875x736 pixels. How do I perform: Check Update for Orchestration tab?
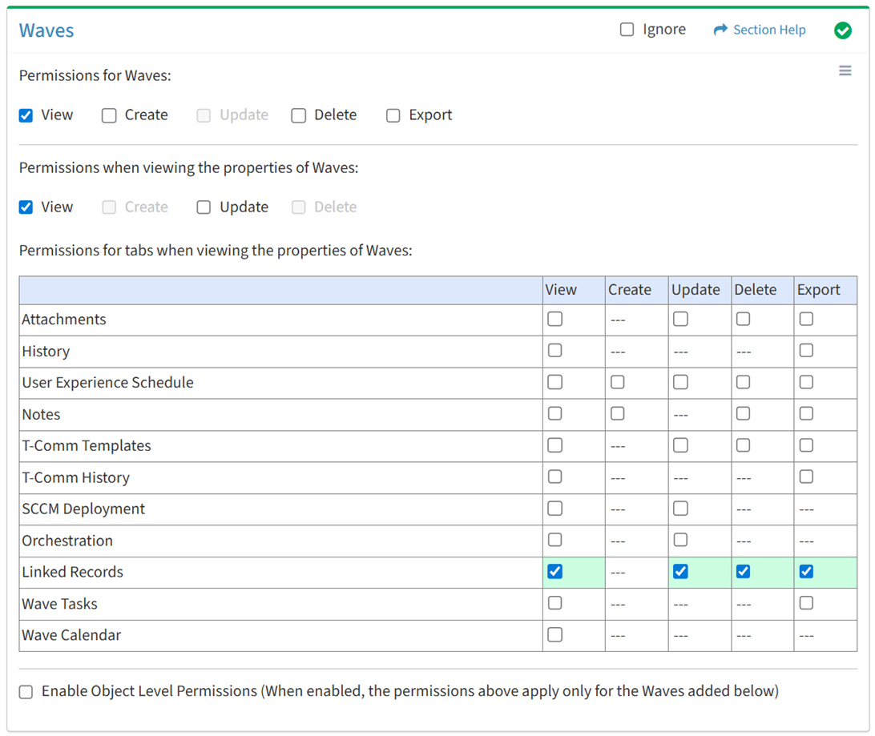[680, 540]
